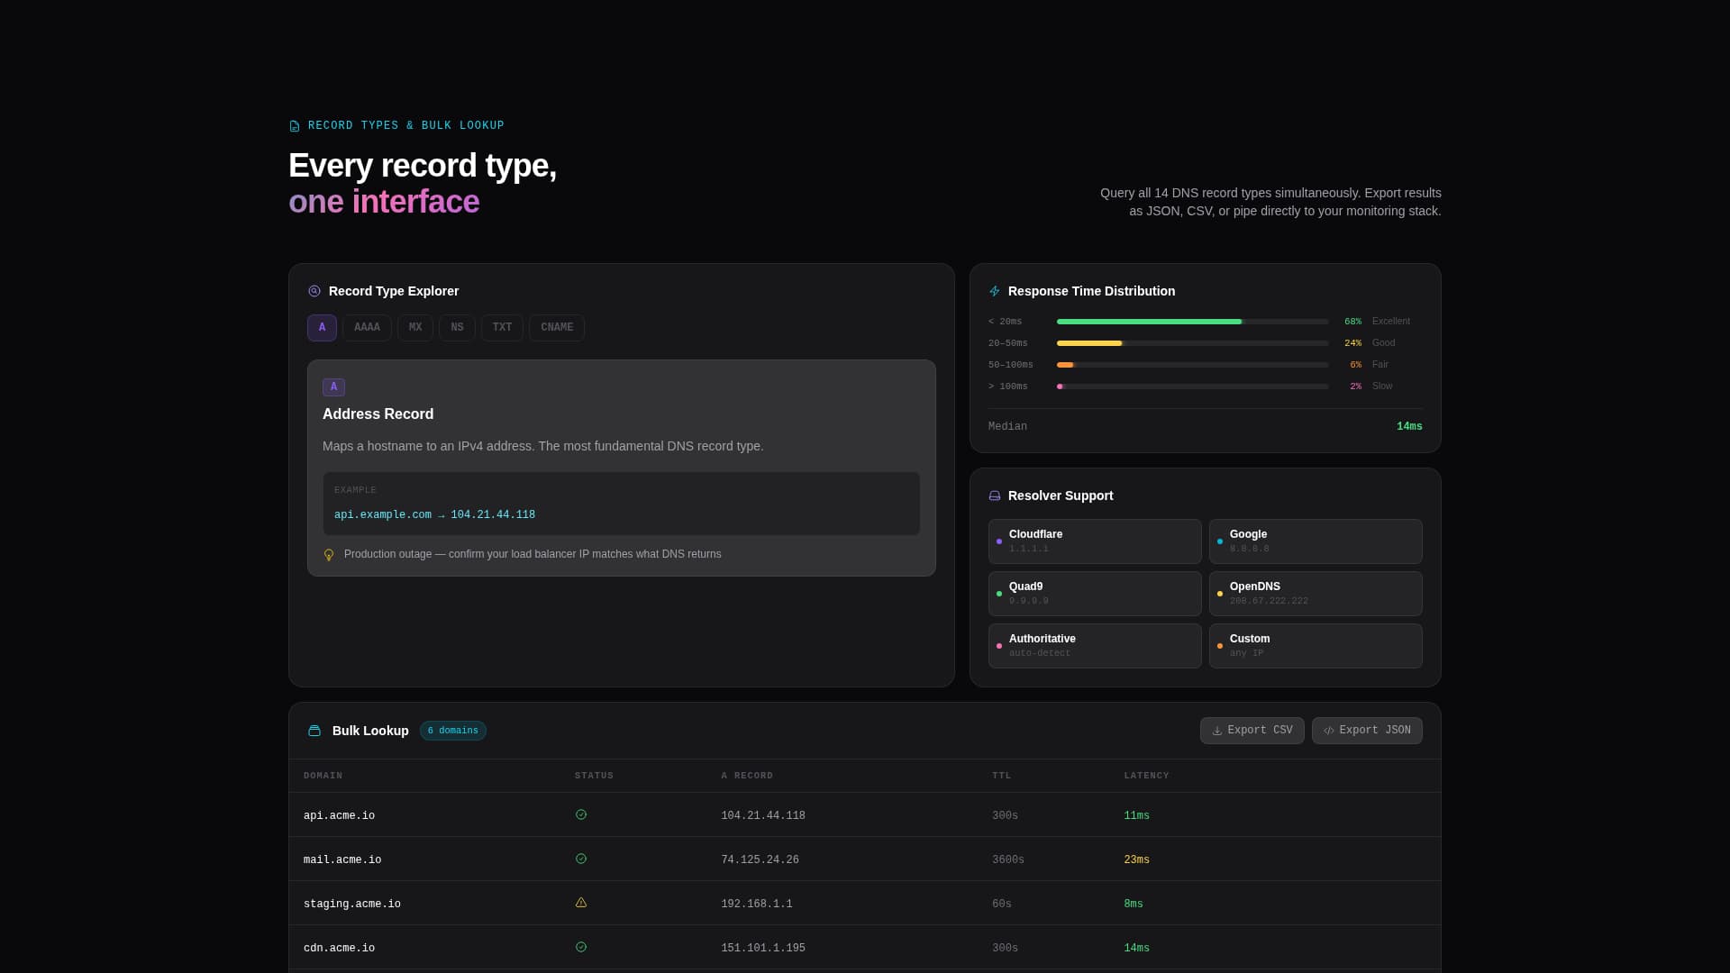Viewport: 1730px width, 973px height.
Task: Click the Export JSON button
Action: tap(1367, 731)
